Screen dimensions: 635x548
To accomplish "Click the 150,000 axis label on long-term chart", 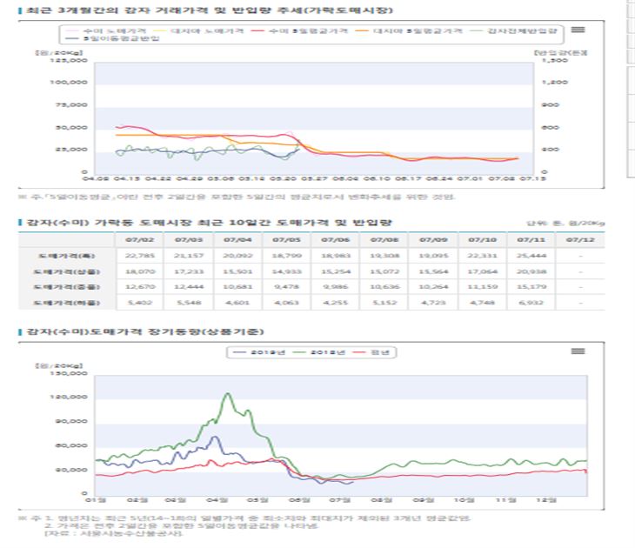I will pos(69,373).
